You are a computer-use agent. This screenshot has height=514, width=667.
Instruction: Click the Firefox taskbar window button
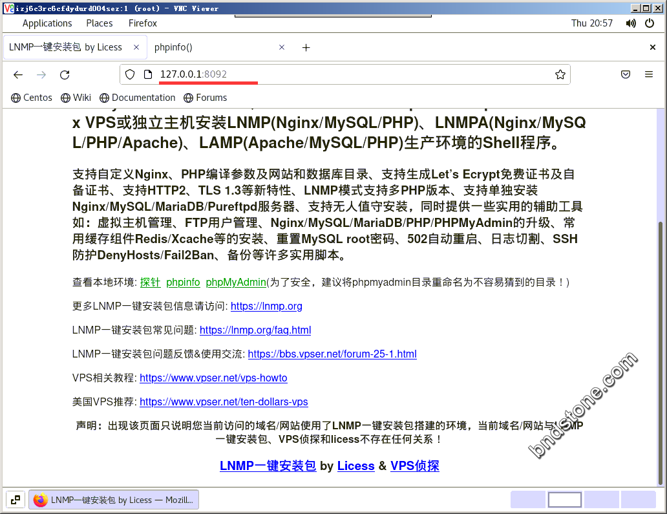114,500
